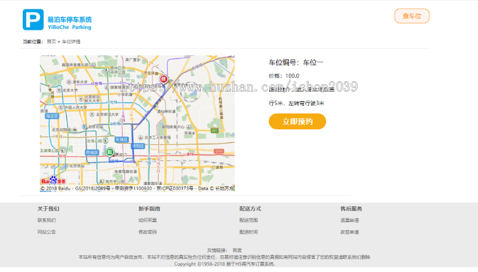Open the 改签申请 footer link
This screenshot has height=272, width=478.
pyautogui.click(x=349, y=232)
